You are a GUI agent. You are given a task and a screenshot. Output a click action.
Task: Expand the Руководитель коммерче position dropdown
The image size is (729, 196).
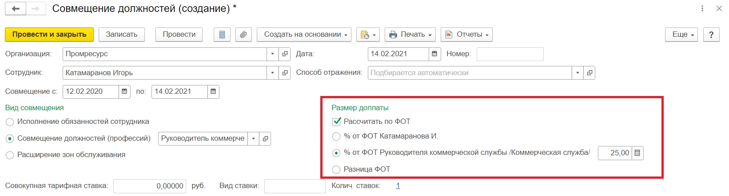coord(253,138)
